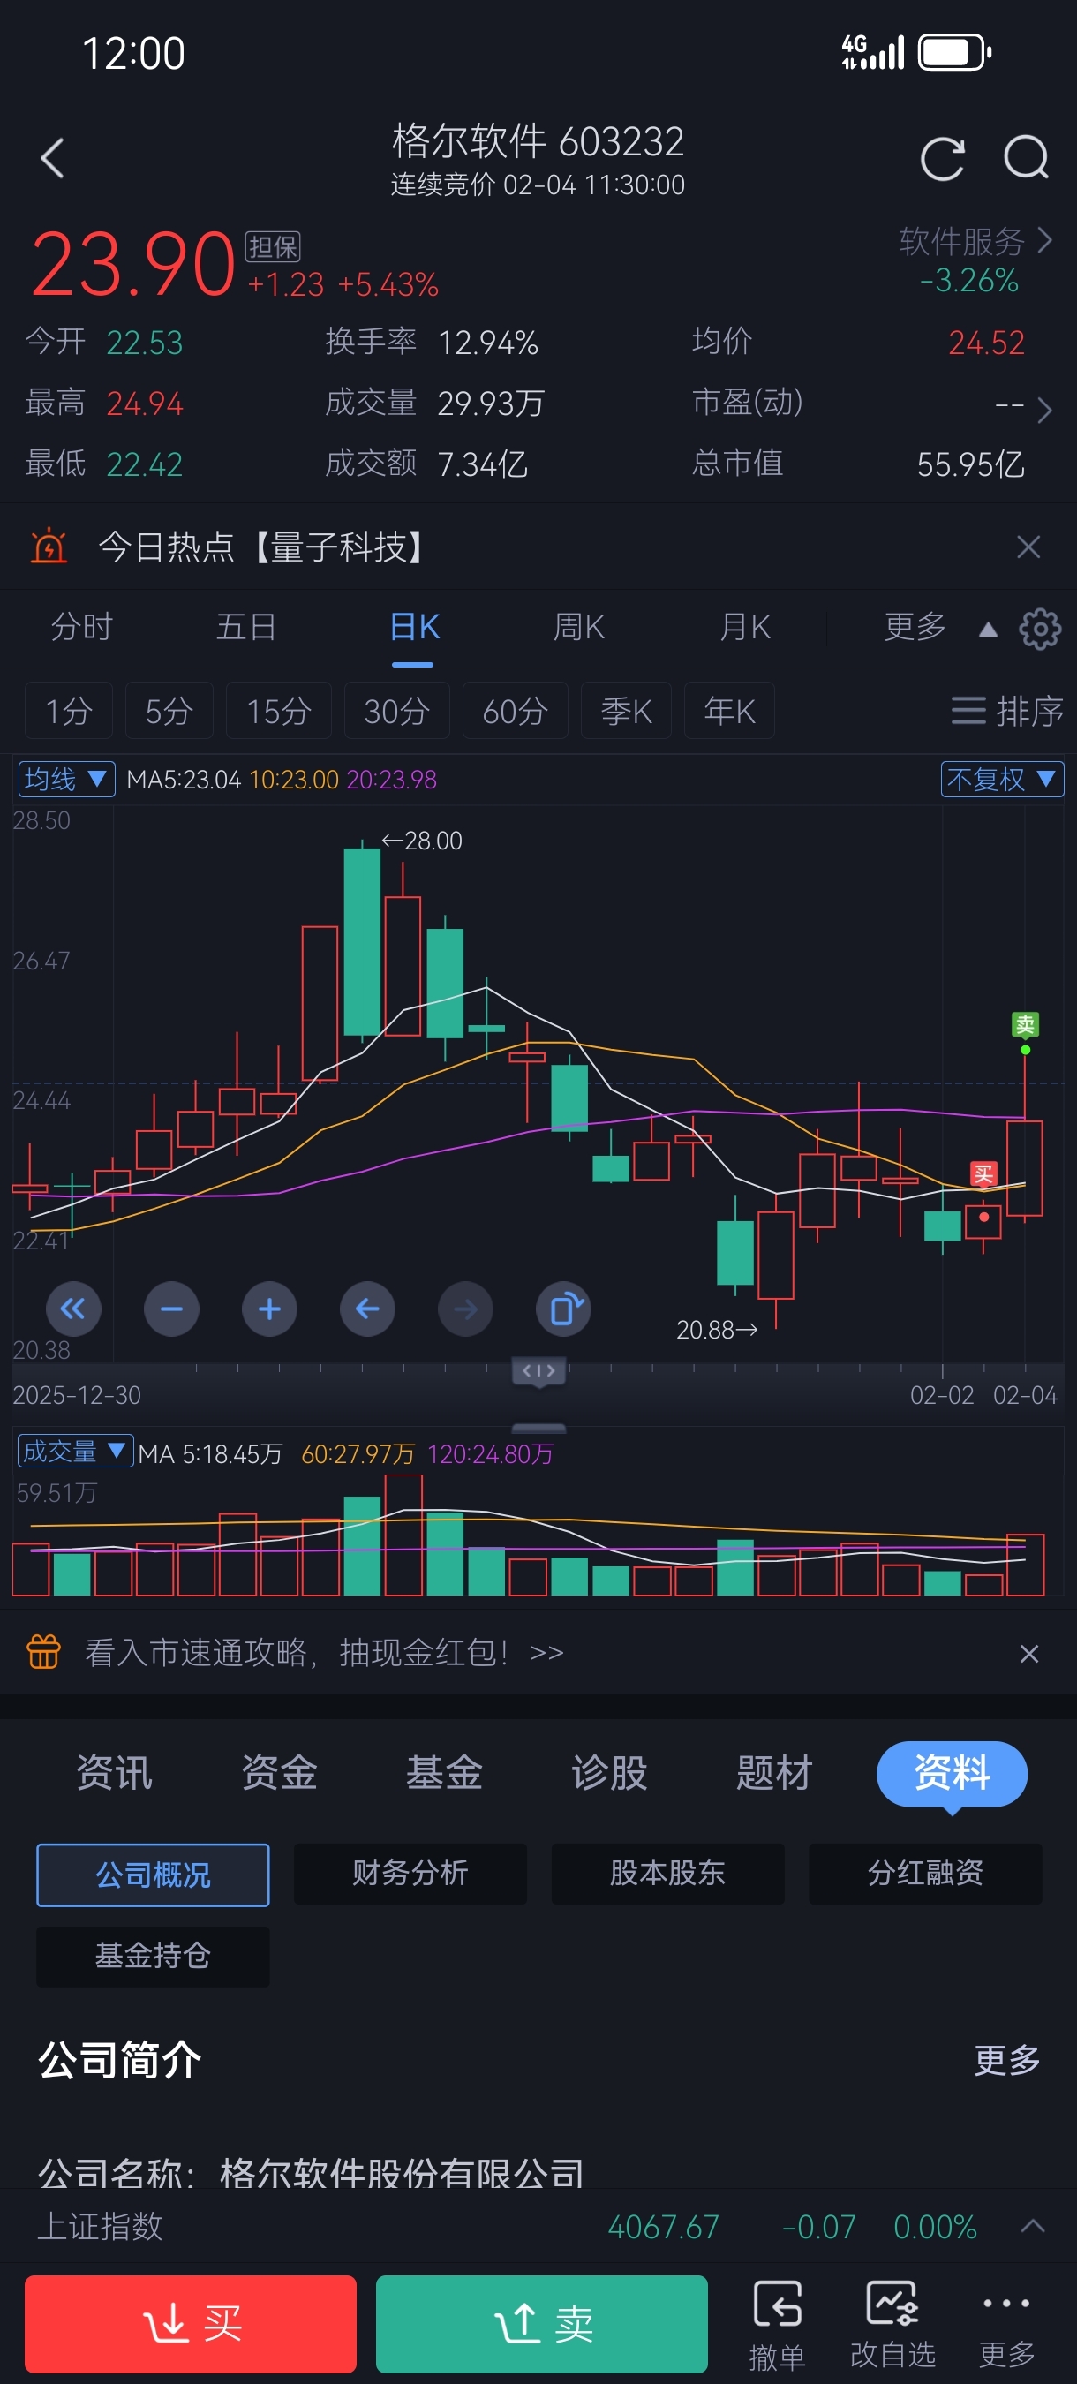Open 均线 indicator dropdown
Viewport: 1077px width, 2384px height.
click(x=66, y=780)
